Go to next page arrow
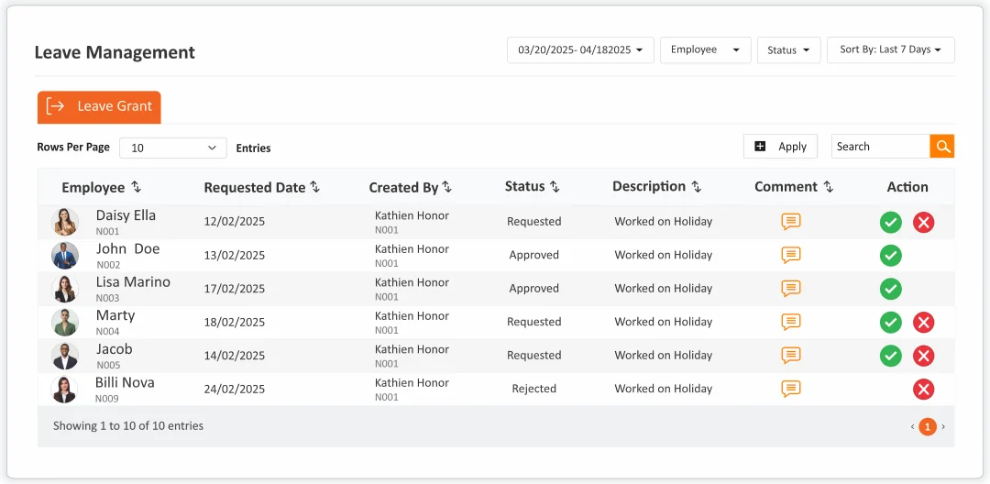The image size is (990, 484). pos(943,426)
